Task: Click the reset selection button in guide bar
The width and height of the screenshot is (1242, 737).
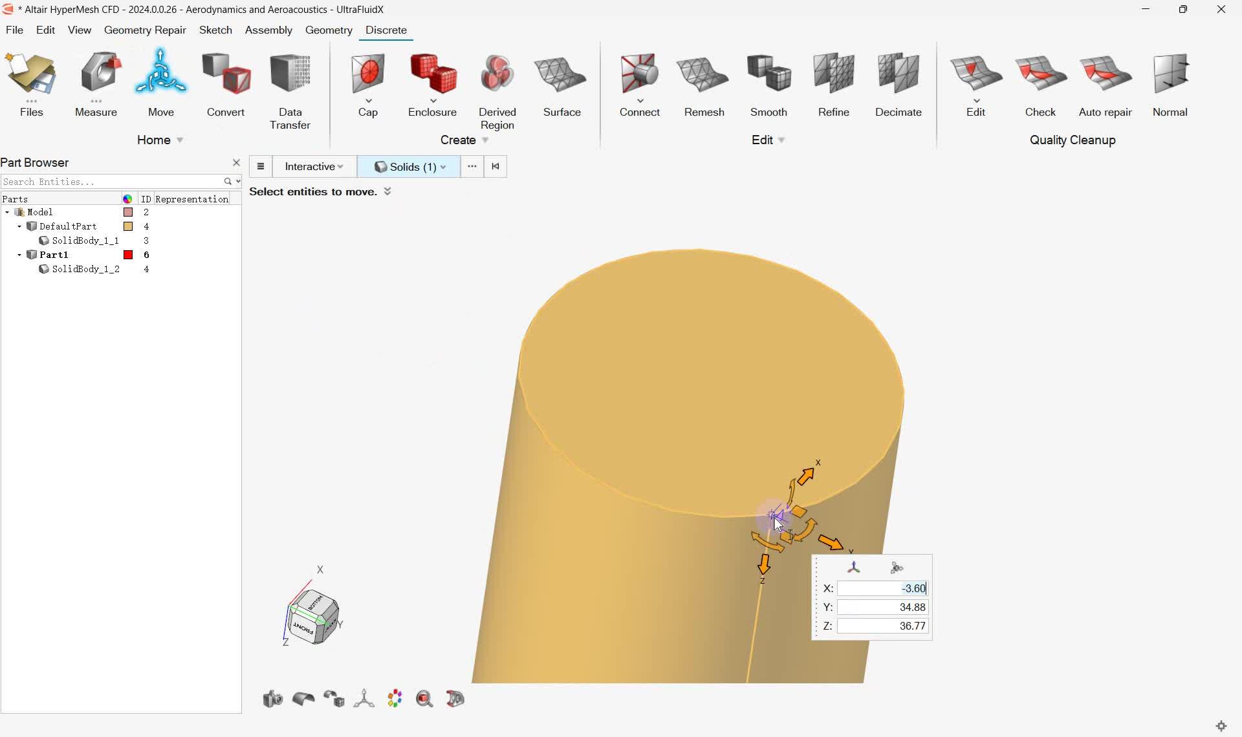Action: click(x=496, y=167)
